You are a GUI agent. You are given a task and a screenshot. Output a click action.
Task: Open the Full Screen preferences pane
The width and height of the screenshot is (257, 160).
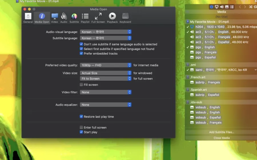tap(98, 18)
